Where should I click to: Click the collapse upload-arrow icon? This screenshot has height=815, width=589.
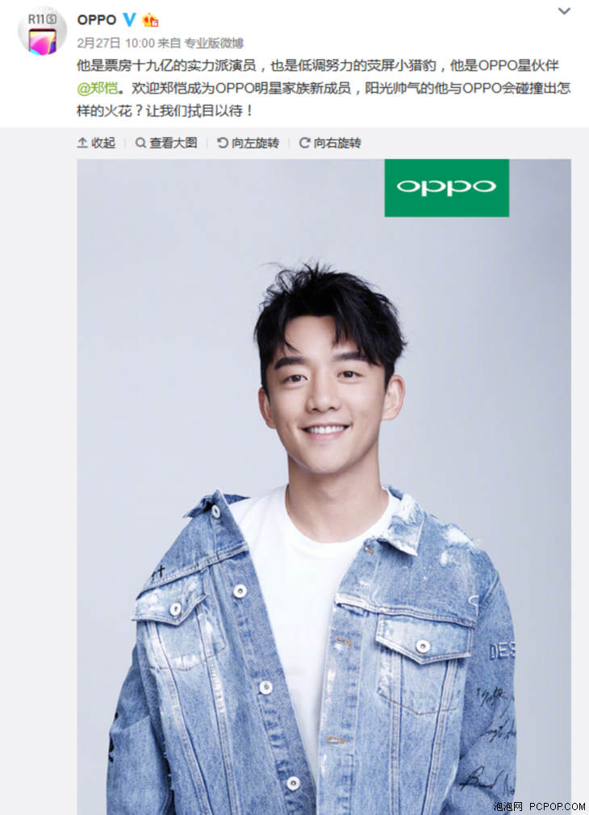coord(82,143)
